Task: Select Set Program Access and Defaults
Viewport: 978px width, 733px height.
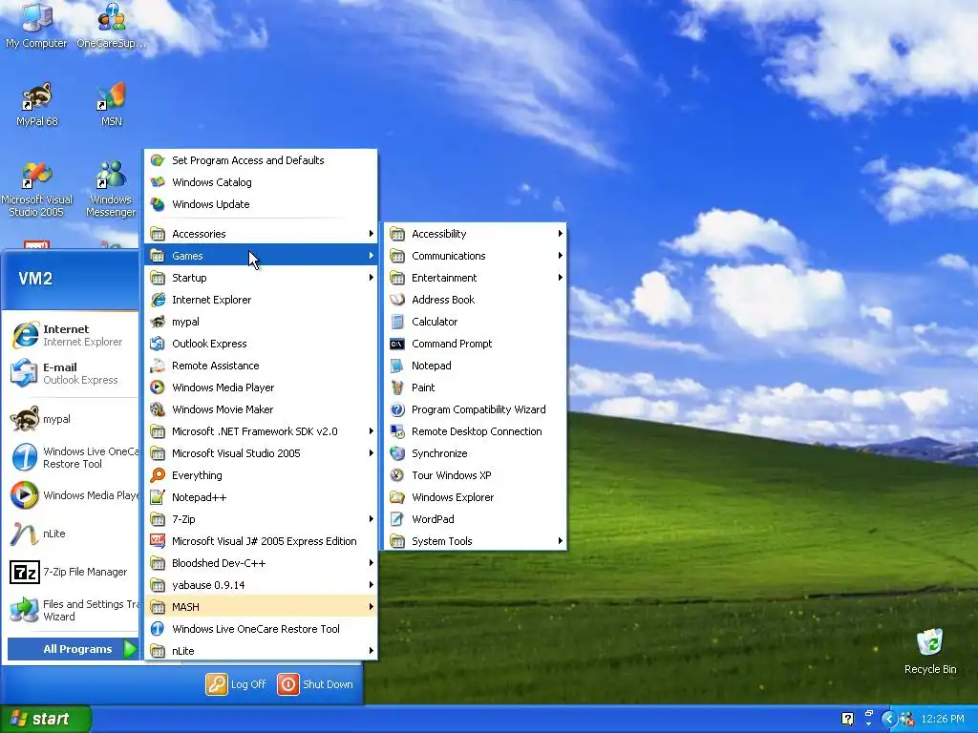Action: tap(261, 160)
